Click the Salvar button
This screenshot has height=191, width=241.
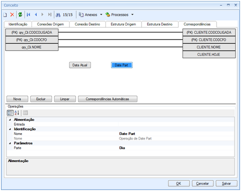tap(226, 183)
